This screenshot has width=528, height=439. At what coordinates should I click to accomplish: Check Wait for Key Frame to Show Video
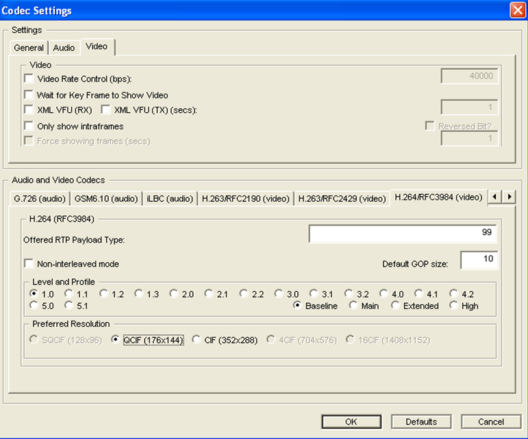(x=29, y=95)
